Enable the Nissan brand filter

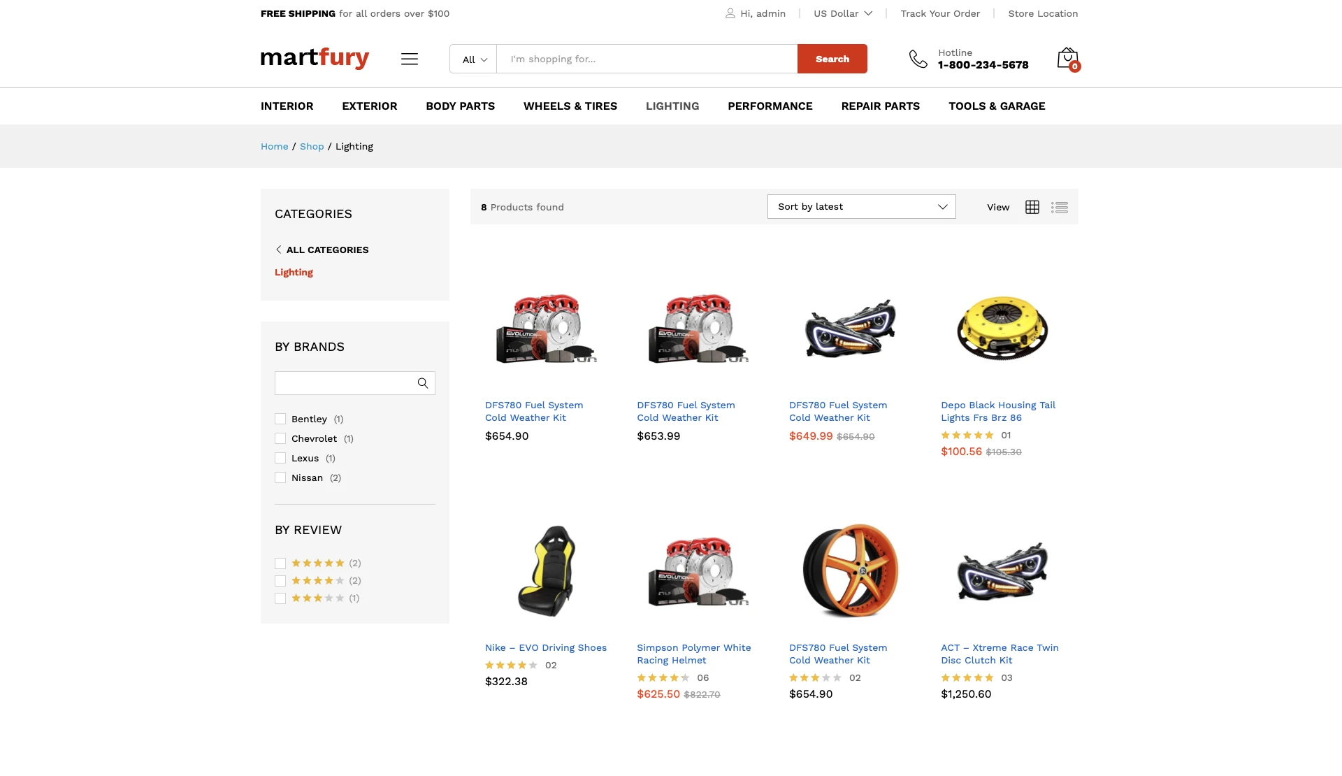point(280,477)
